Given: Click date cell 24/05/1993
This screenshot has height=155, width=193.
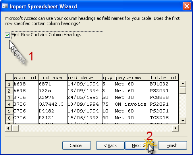Looking at the screenshot, I should click(x=85, y=97).
